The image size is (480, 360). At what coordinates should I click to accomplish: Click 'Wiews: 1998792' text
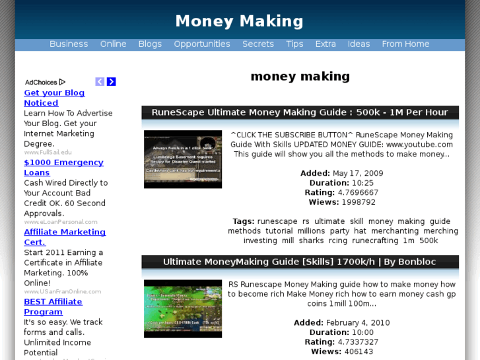[x=341, y=202]
